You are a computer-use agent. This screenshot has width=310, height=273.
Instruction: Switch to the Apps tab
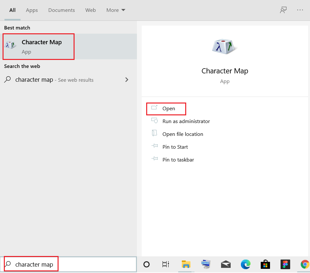click(x=32, y=10)
